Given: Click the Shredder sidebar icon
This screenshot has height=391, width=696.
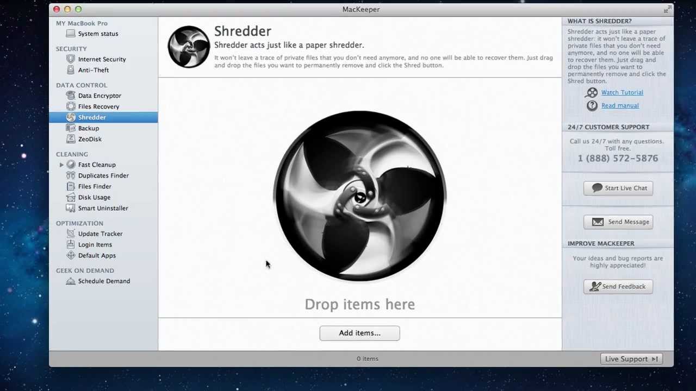Looking at the screenshot, I should [71, 117].
